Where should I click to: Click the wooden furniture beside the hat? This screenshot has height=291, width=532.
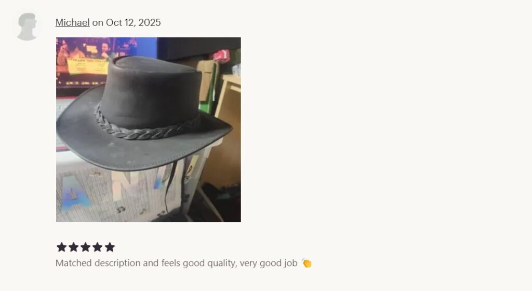(x=228, y=129)
